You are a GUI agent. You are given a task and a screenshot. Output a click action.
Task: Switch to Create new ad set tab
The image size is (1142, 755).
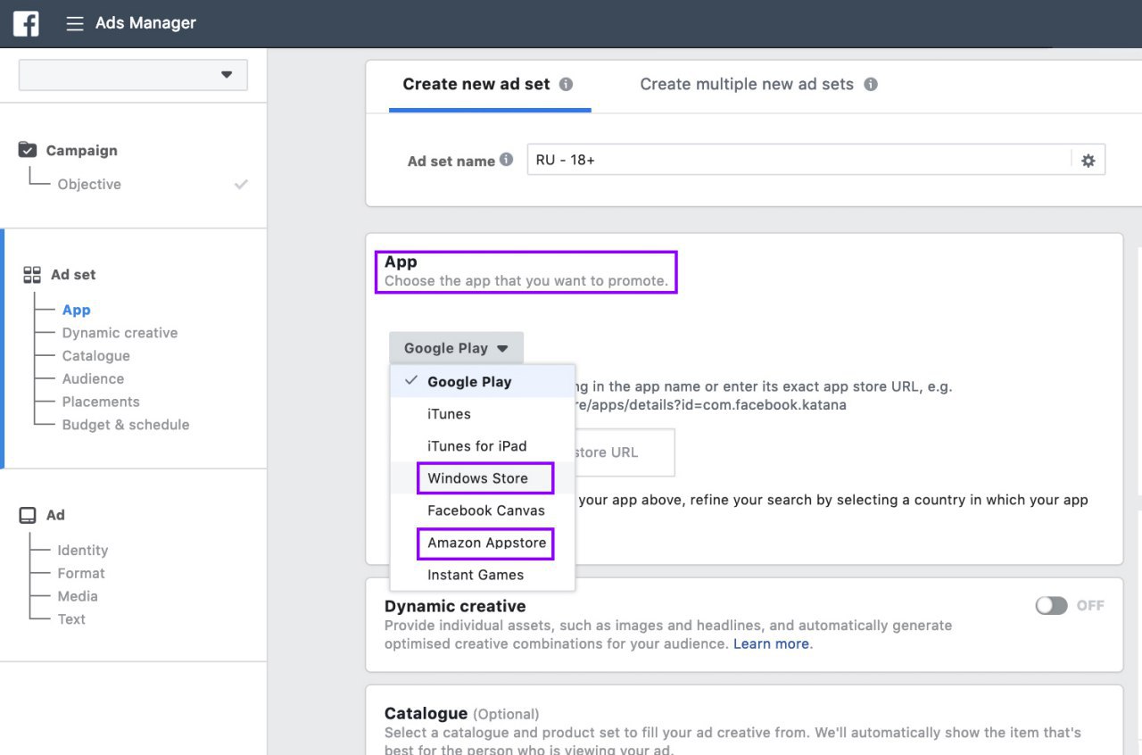pyautogui.click(x=489, y=85)
